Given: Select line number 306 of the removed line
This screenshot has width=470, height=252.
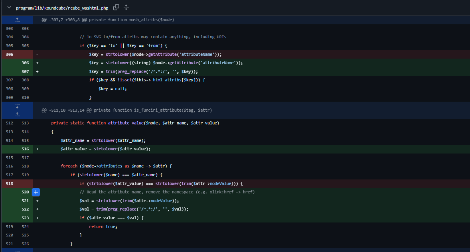Looking at the screenshot, I should click(x=9, y=54).
